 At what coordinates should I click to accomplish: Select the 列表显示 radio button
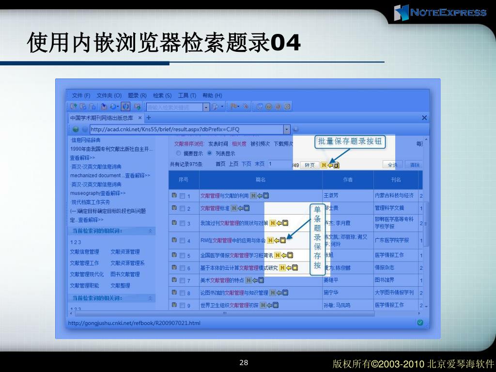209,154
